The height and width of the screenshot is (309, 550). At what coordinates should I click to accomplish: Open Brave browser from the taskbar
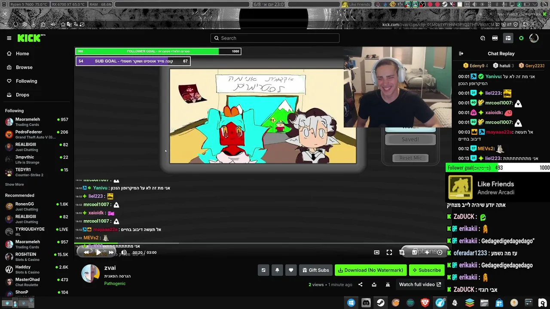tap(425, 303)
